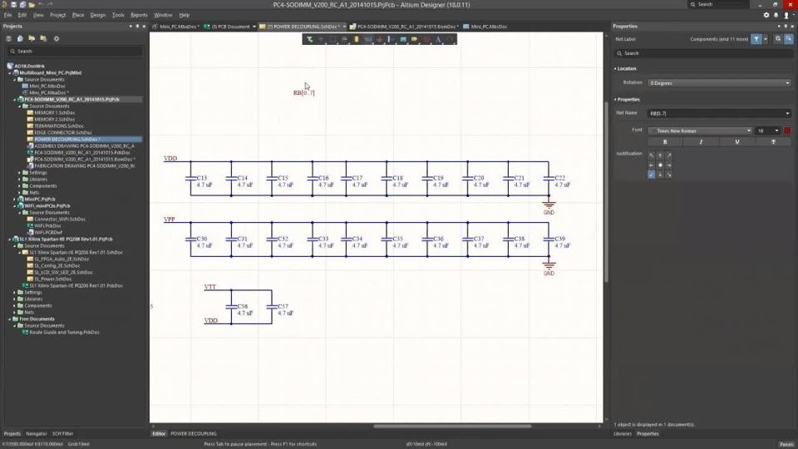Open Projects panel settings gear
The image size is (798, 449).
coord(57,39)
